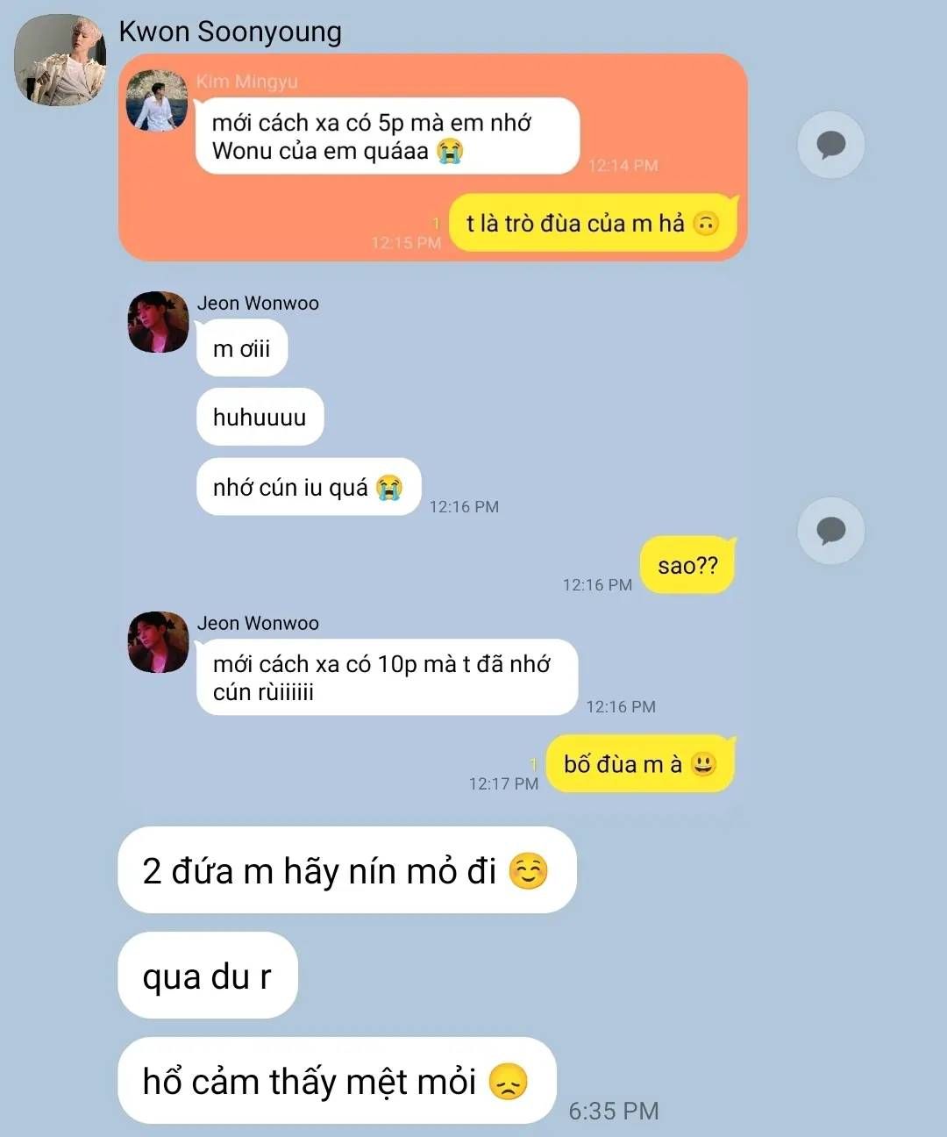Screen dimensions: 947x1137
Task: Click Kim Mingyu's message about missing Wonu
Action: click(388, 136)
